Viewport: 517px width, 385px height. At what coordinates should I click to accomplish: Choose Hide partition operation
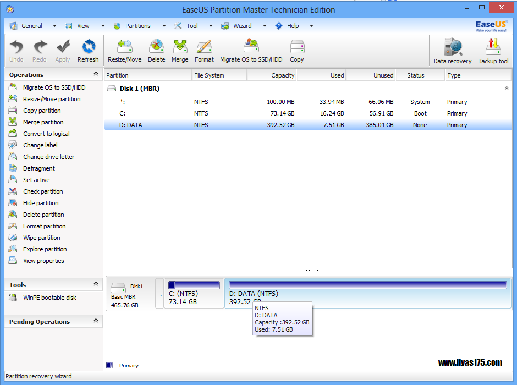41,203
